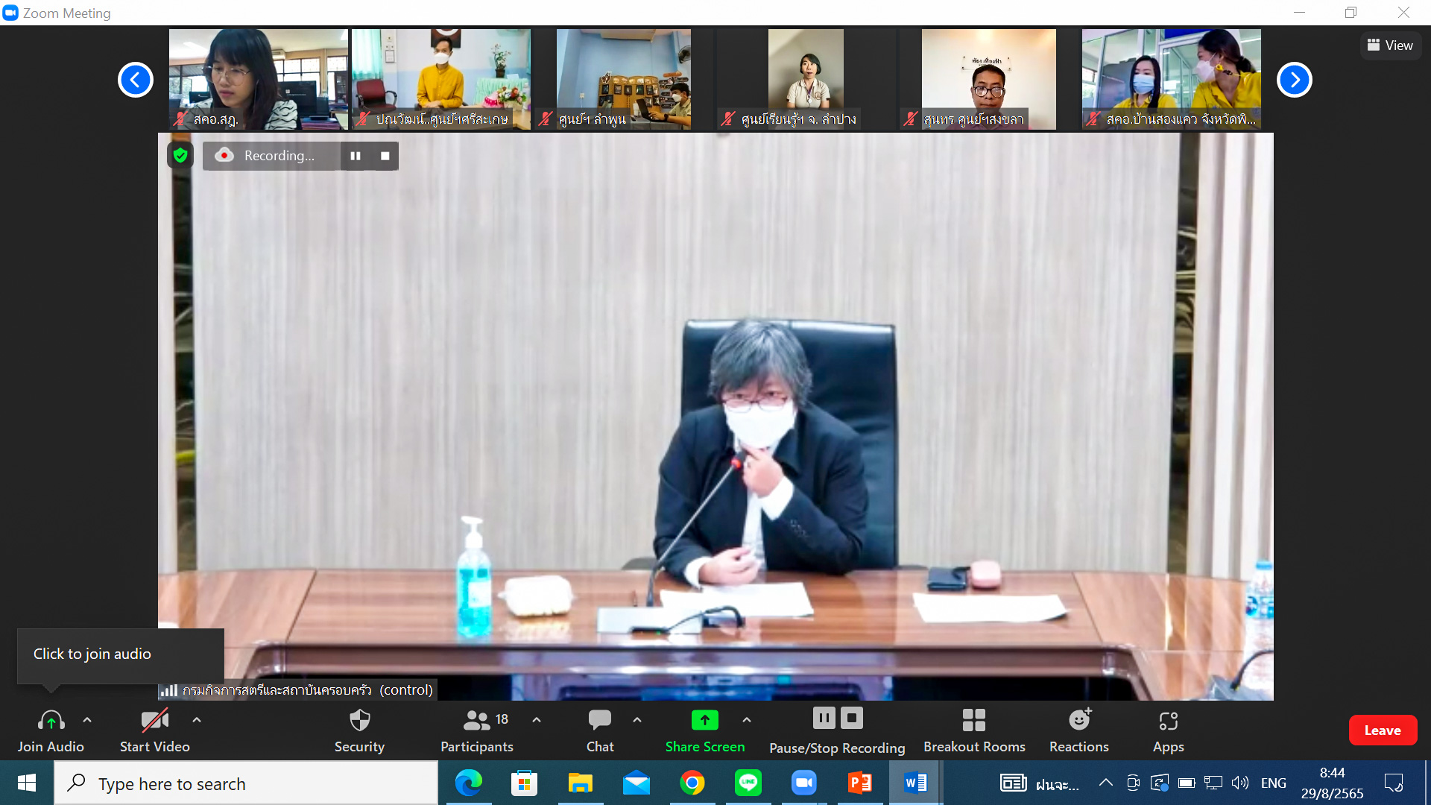This screenshot has height=805, width=1431.
Task: Click the Zoom Meeting title bar icon
Action: click(x=10, y=13)
